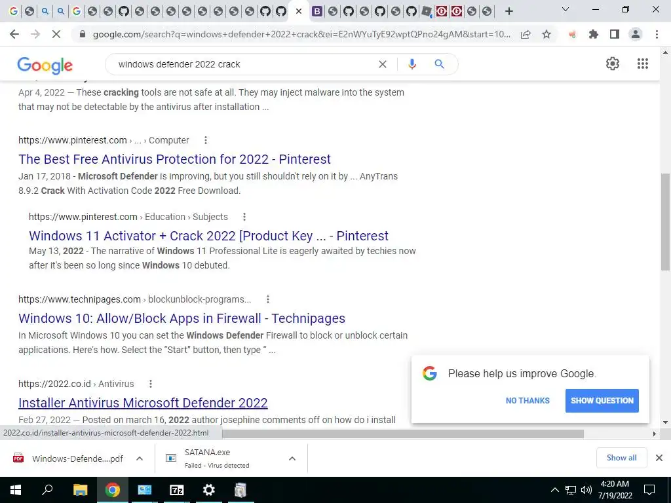Open the Chrome extensions puzzle menu

[x=594, y=34]
